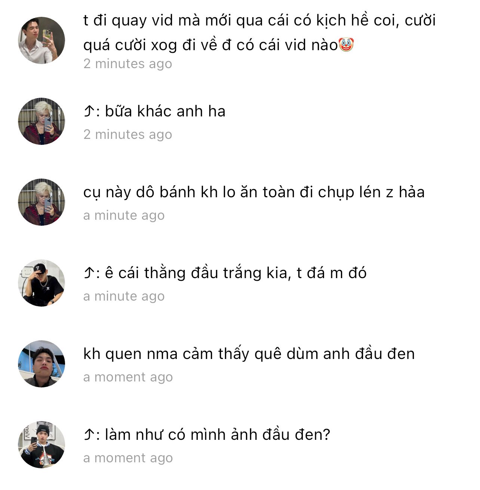
Task: Open the beanie-wearing avatar beside "làm như có mình"
Action: click(x=41, y=445)
